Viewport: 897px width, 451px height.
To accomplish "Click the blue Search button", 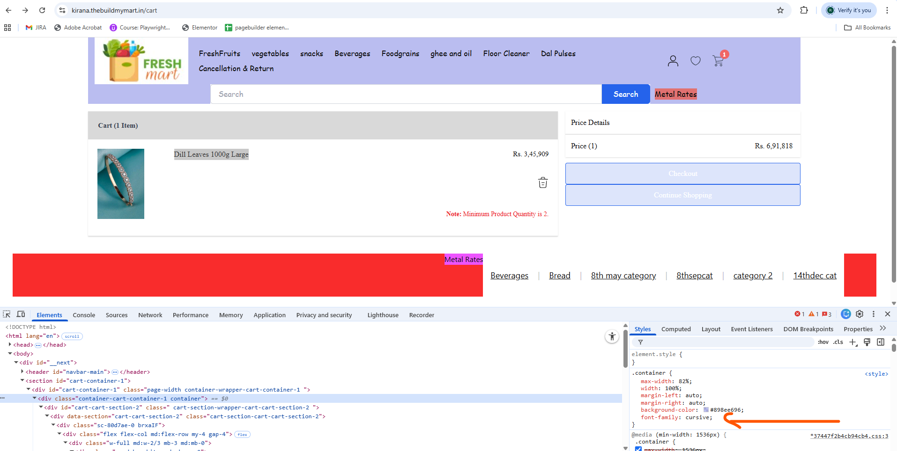I will tap(626, 94).
